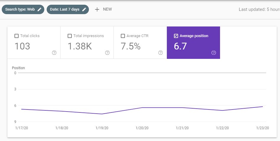The width and height of the screenshot is (280, 141).
Task: Open help icon on Total impressions card
Action: pyautogui.click(x=107, y=53)
